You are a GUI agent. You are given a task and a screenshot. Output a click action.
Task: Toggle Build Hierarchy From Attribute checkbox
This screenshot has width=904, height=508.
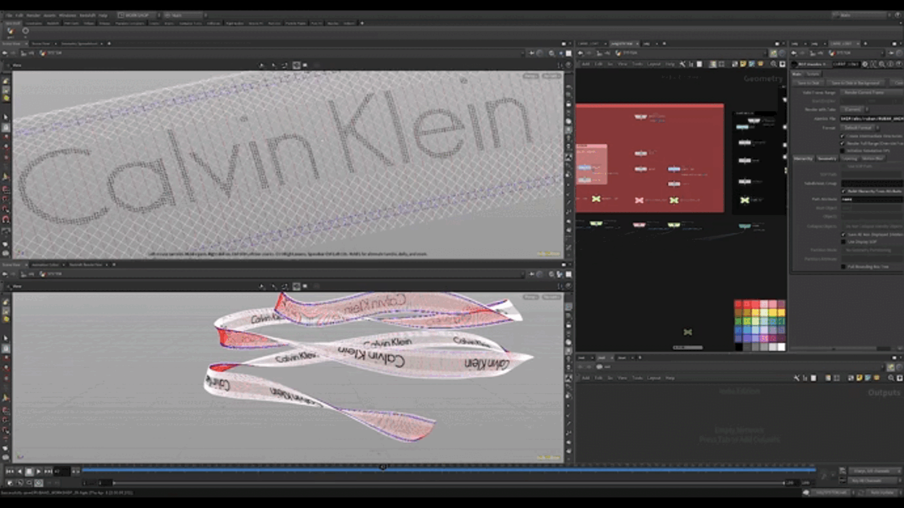pos(844,191)
